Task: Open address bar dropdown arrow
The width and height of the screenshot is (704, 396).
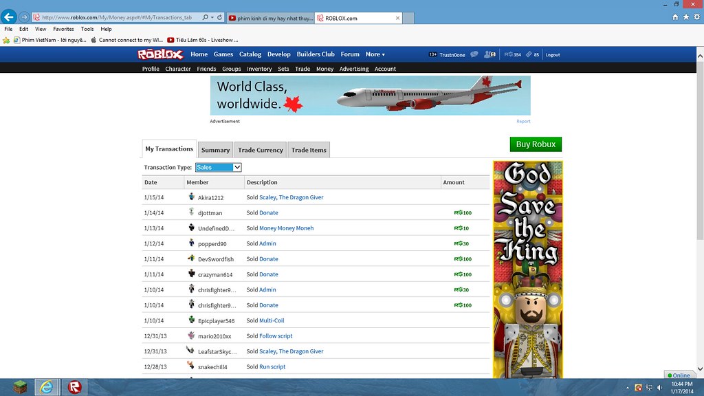Action: click(x=212, y=17)
